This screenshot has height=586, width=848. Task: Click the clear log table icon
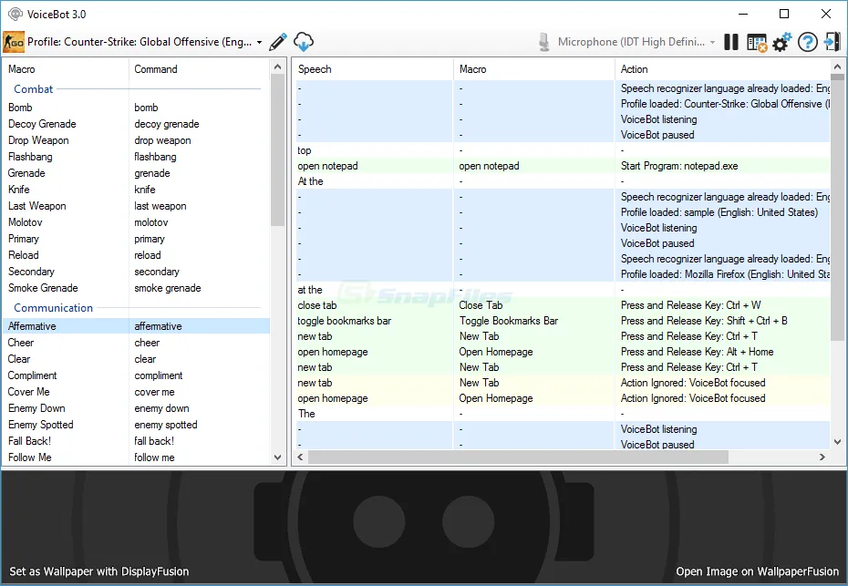(757, 42)
